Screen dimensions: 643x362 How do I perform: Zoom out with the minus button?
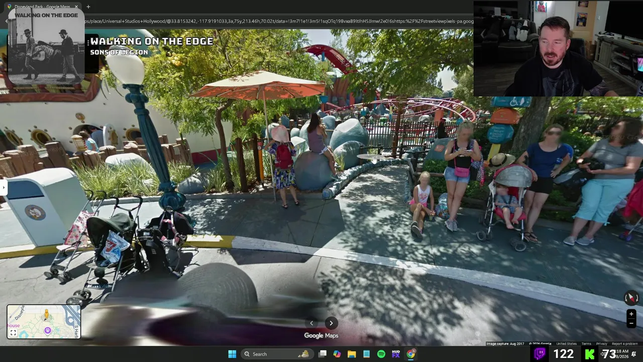tap(631, 323)
